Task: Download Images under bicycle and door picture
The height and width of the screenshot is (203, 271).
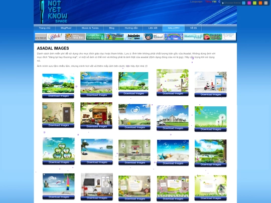Action: [x=58, y=125]
